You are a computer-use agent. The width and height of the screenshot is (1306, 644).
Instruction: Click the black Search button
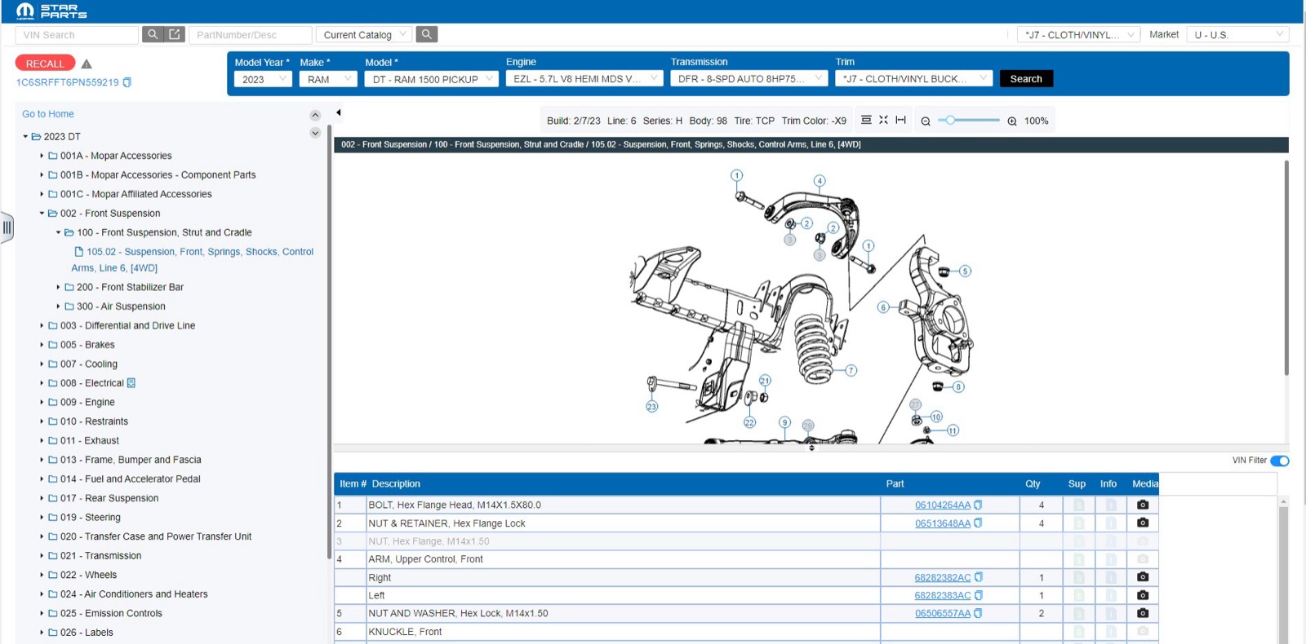tap(1026, 79)
